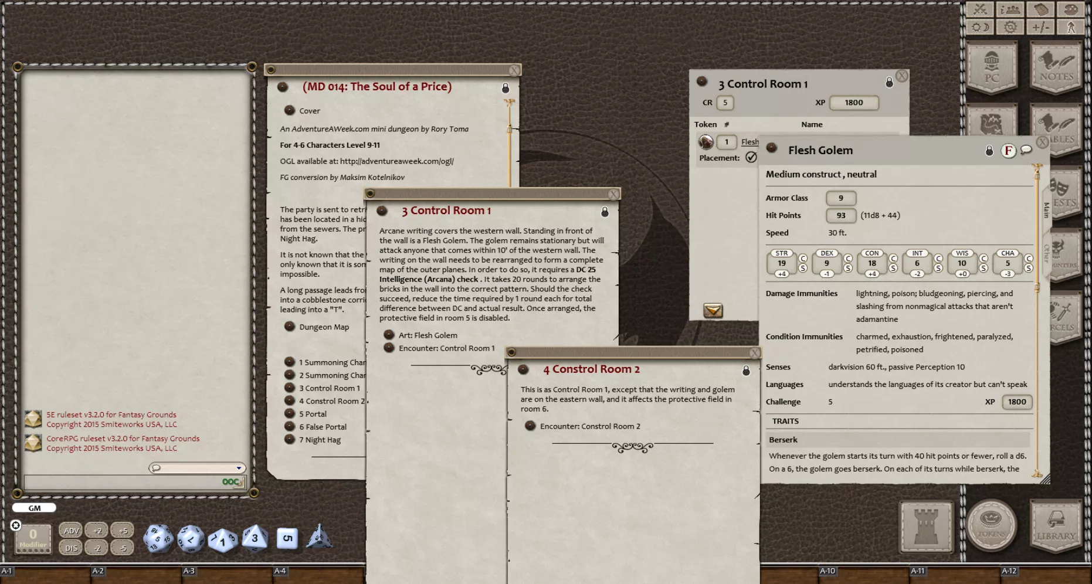Viewport: 1092px width, 584px height.
Task: Click the 0 Modifier box
Action: (x=33, y=538)
